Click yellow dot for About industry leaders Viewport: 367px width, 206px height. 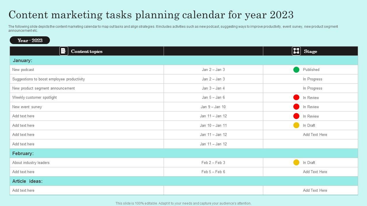click(x=296, y=163)
